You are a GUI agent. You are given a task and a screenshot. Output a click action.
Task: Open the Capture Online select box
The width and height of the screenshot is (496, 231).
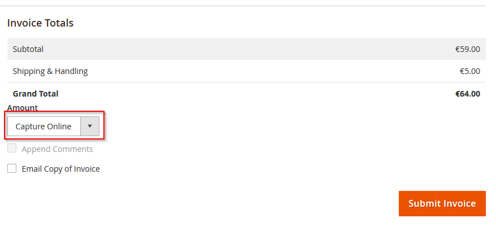pyautogui.click(x=53, y=127)
